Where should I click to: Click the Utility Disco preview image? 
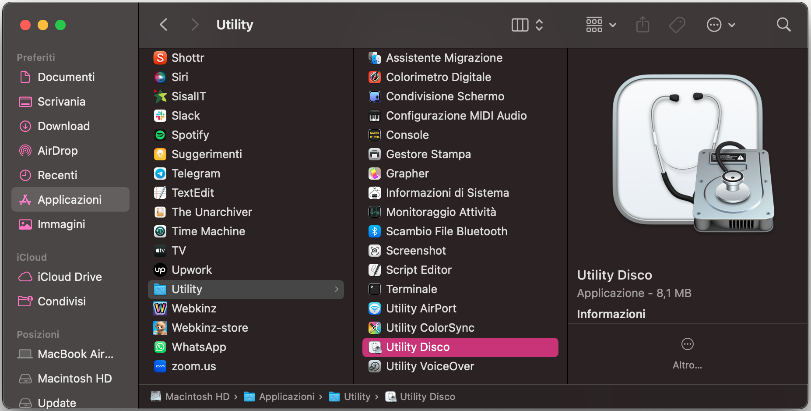[x=693, y=153]
